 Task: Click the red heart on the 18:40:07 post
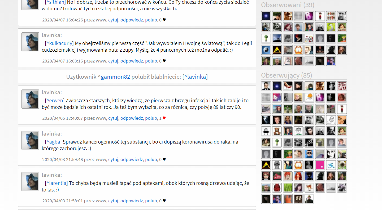[164, 118]
